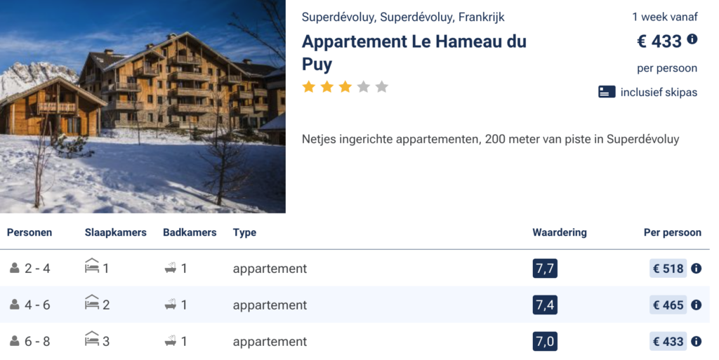
Task: Click the first gold rating star
Action: pyautogui.click(x=309, y=87)
